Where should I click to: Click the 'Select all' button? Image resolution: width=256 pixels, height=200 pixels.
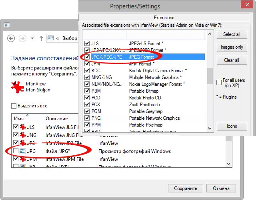point(232,34)
